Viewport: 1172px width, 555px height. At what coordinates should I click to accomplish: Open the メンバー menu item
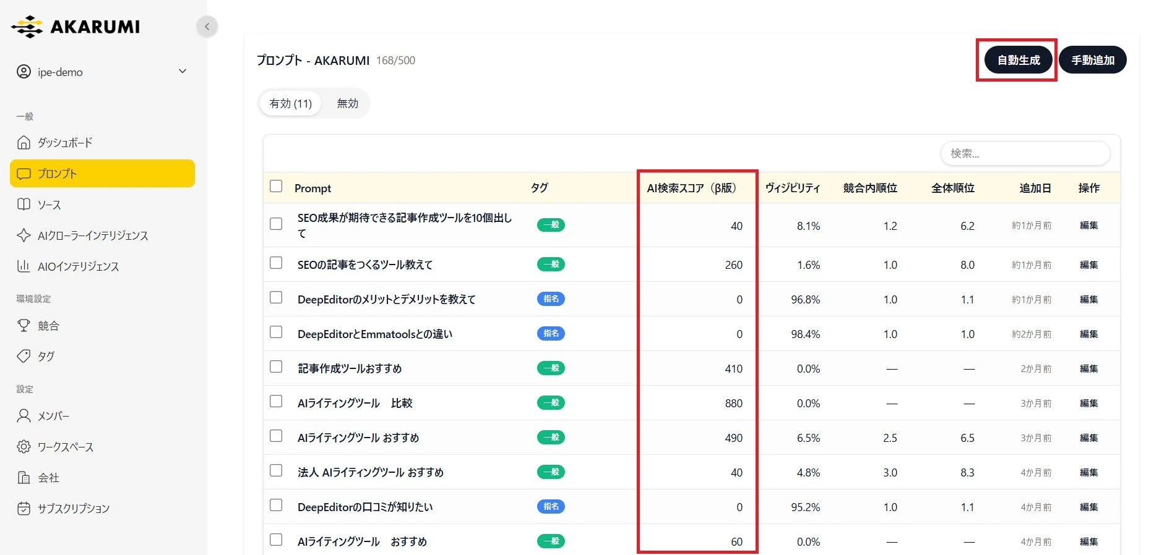click(x=102, y=416)
